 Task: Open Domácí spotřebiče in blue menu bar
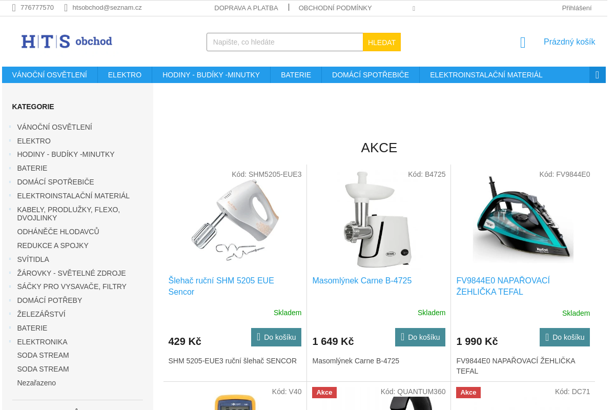tap(371, 75)
